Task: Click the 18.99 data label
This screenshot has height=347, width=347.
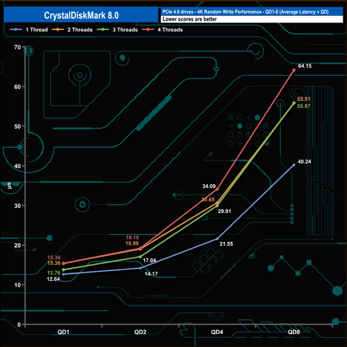Action: [132, 243]
